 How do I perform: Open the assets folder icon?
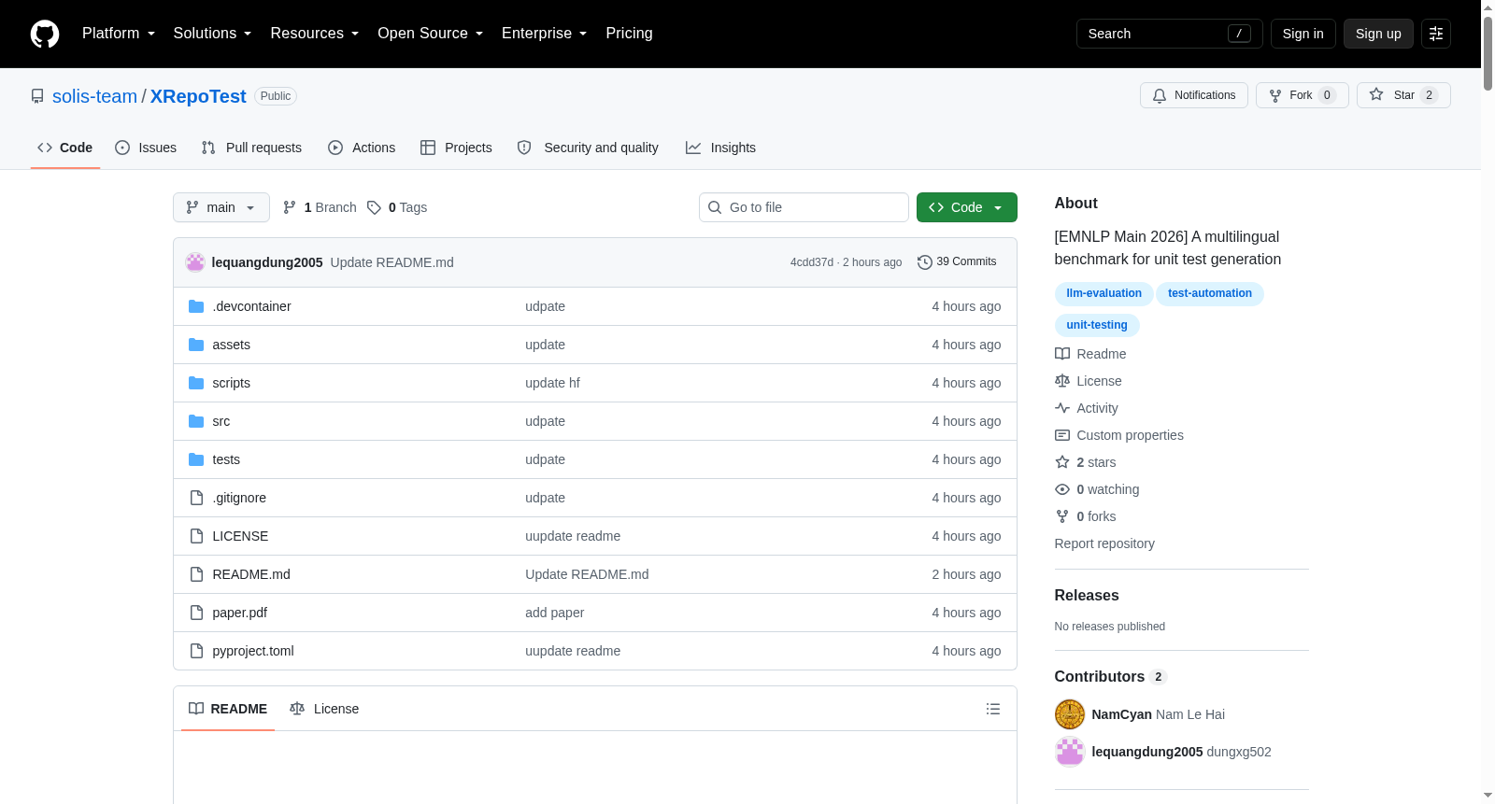[196, 345]
